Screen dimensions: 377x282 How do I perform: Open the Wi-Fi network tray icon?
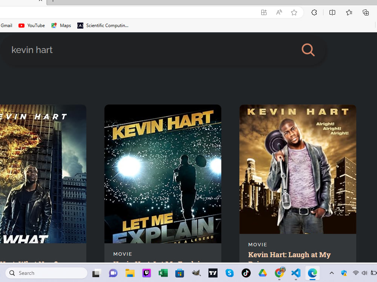pyautogui.click(x=356, y=273)
